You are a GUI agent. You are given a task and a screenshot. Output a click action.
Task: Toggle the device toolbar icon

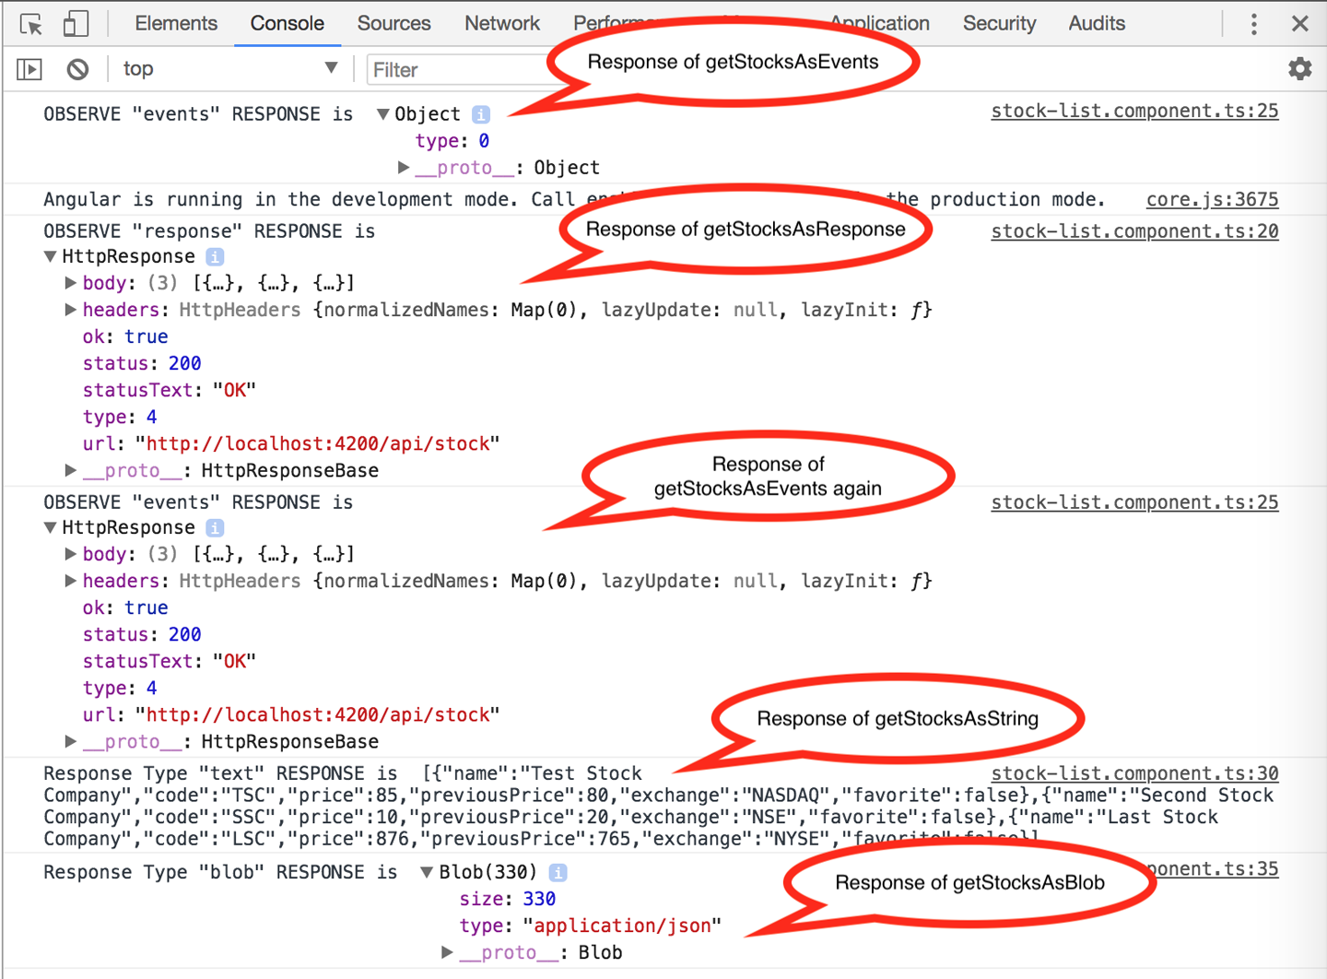[76, 23]
